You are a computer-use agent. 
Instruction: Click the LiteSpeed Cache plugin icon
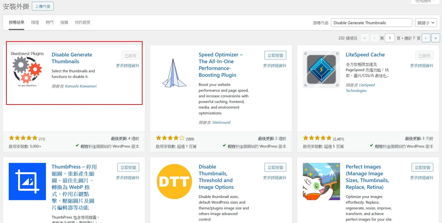[x=321, y=69]
